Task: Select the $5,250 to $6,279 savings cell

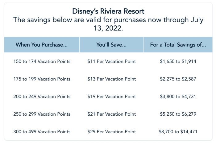Action: (178, 114)
